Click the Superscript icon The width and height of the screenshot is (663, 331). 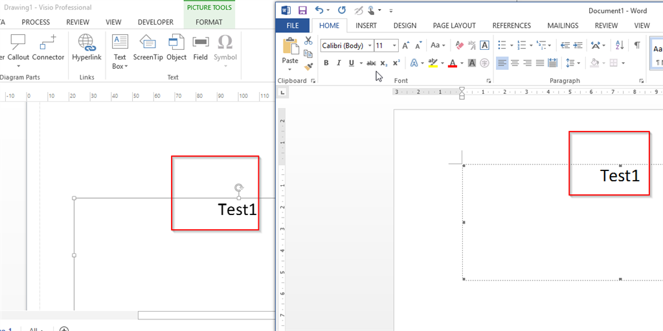[396, 63]
